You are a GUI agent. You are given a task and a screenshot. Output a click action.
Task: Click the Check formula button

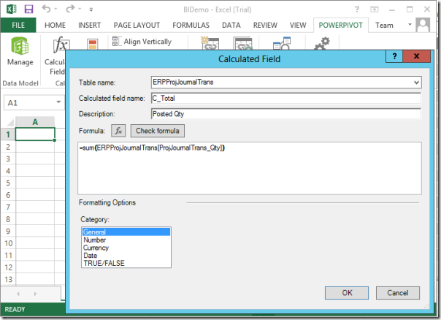coord(157,131)
